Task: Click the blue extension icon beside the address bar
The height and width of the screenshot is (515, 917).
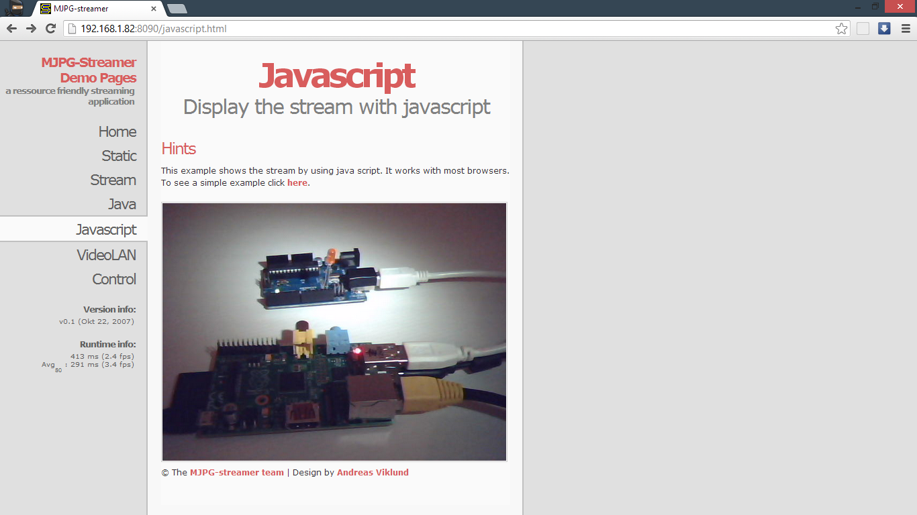Action: 883,28
